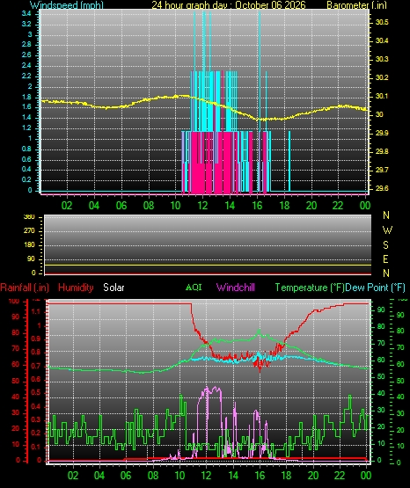Select the Rainfall (.in) legend label
Viewport: 410px width, 488px height.
pos(25,288)
